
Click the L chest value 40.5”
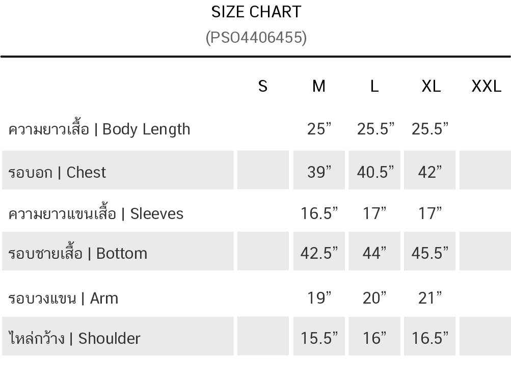tap(375, 172)
